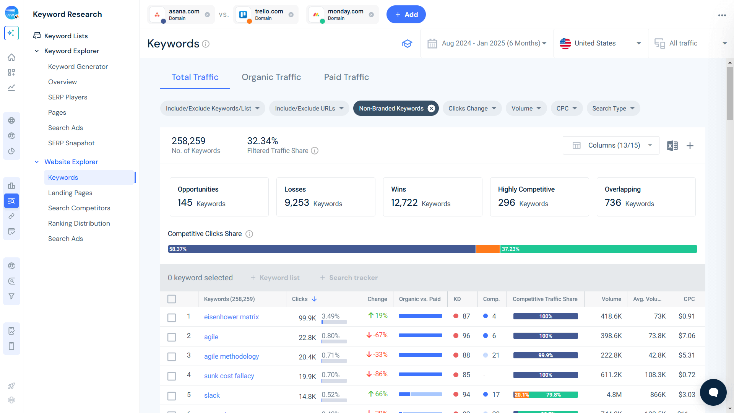Click the Competitive Clicks Share bar
The height and width of the screenshot is (413, 734).
click(x=432, y=249)
